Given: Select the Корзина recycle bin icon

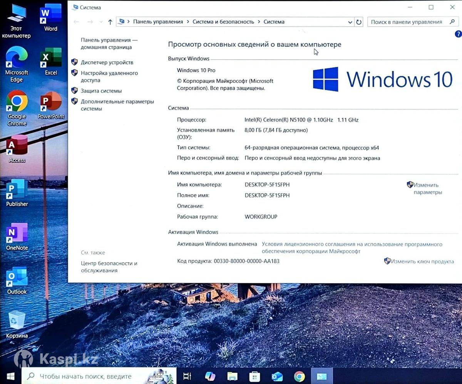Looking at the screenshot, I should 17,325.
